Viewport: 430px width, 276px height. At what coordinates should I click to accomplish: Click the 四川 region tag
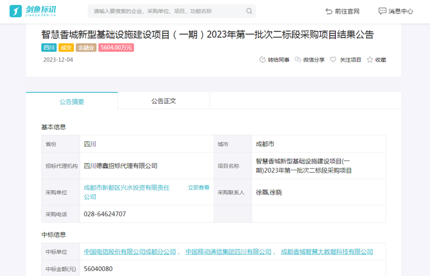point(49,47)
